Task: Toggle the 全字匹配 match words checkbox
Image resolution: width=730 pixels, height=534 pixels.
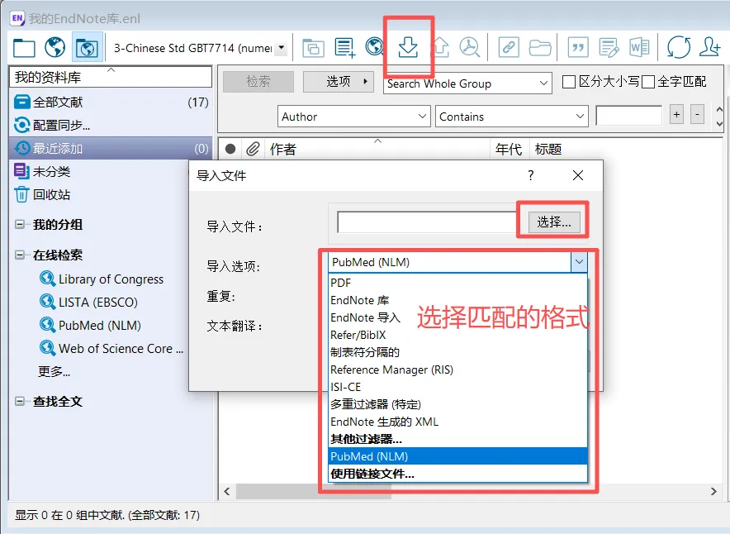Action: pos(648,82)
